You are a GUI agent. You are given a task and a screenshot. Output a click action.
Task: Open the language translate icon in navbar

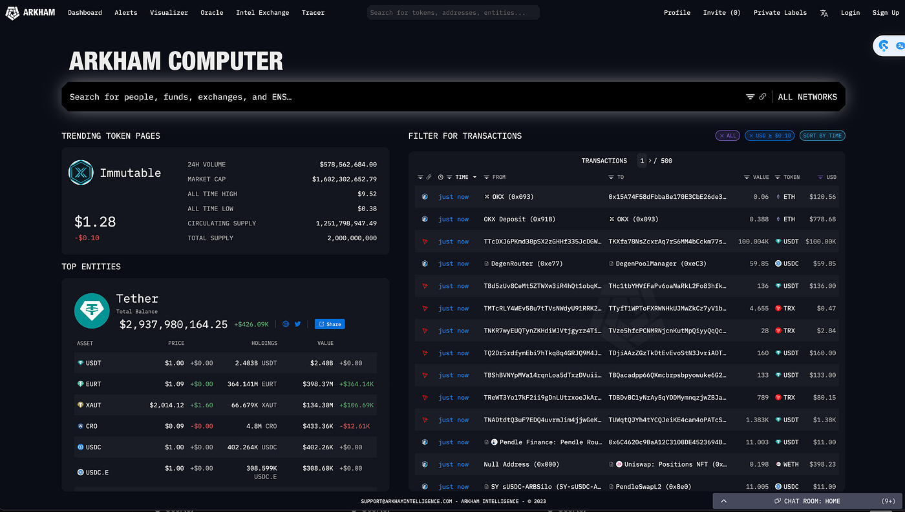pyautogui.click(x=824, y=13)
